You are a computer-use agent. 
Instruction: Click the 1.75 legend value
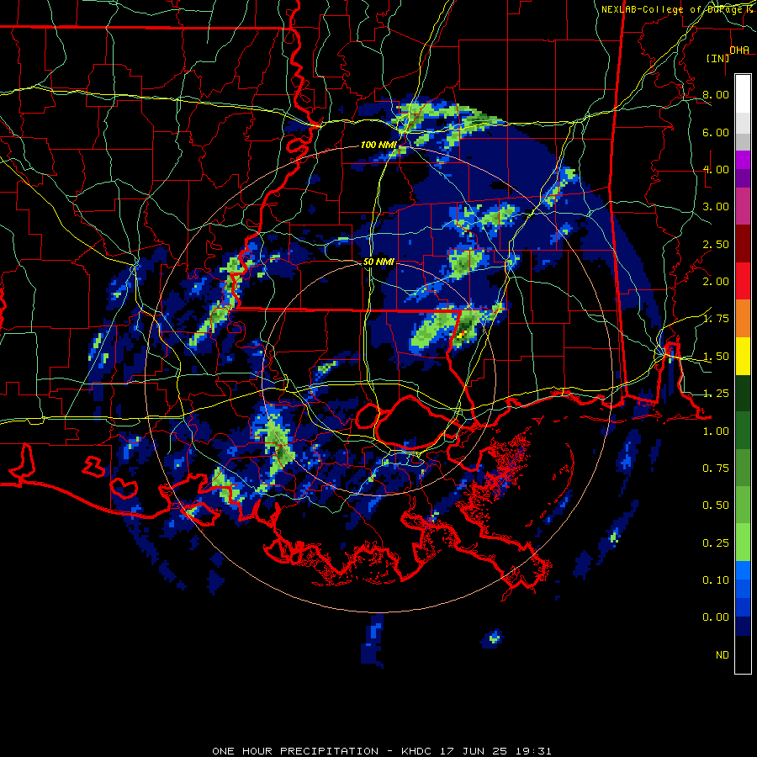point(716,319)
